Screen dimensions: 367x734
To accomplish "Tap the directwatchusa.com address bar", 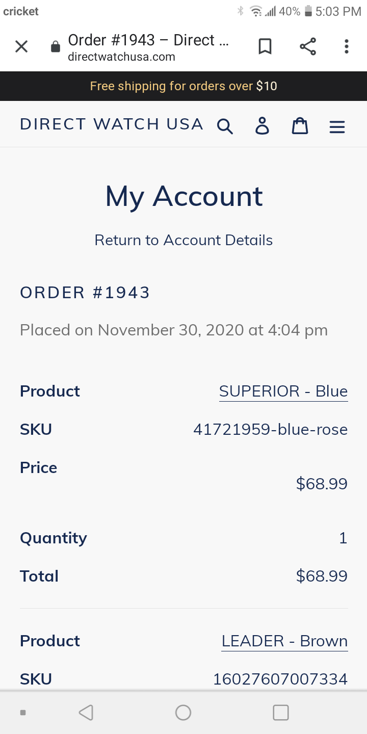I will click(x=121, y=57).
